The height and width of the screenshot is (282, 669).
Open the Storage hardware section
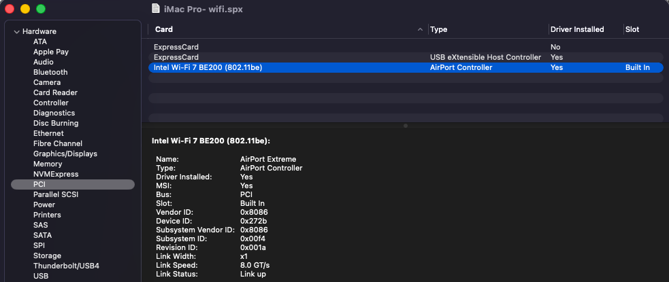(47, 256)
